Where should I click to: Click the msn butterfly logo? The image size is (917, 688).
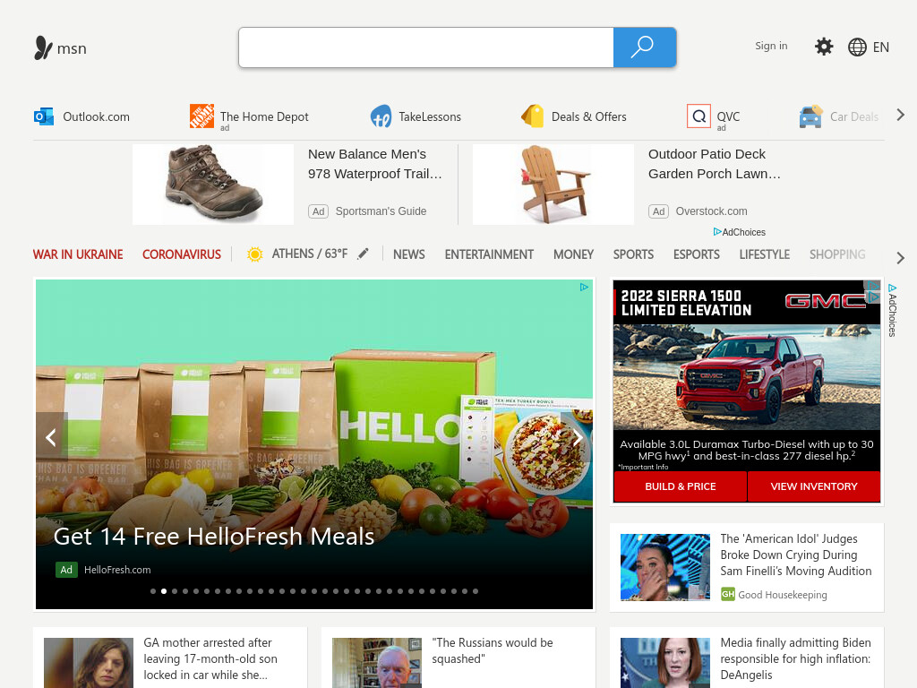point(43,48)
